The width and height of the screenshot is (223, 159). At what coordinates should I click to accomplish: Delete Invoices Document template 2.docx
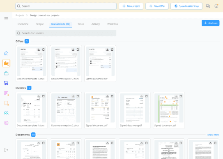(78, 96)
